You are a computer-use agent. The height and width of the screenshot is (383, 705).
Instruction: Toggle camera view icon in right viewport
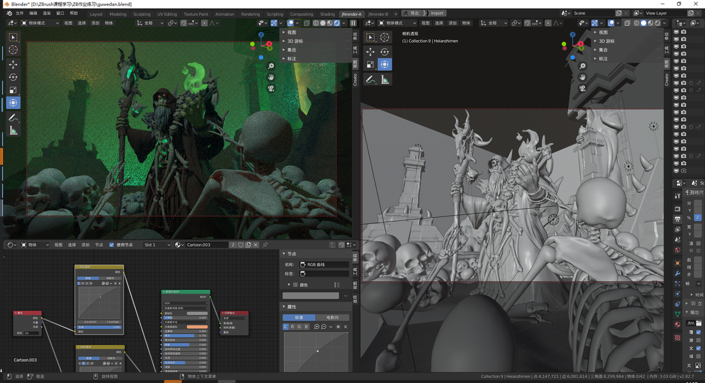point(582,89)
